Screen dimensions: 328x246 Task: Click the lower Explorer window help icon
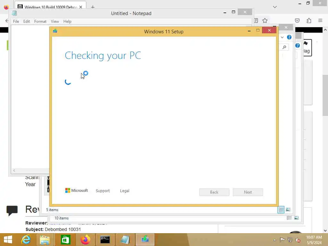[298, 45]
